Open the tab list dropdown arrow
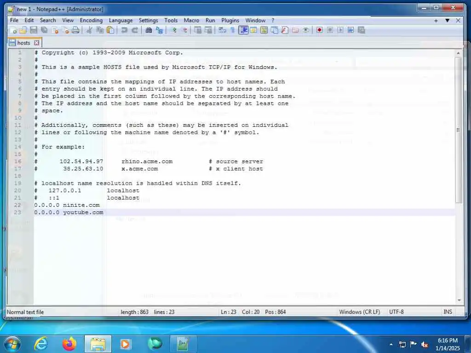471x353 pixels. (x=447, y=20)
